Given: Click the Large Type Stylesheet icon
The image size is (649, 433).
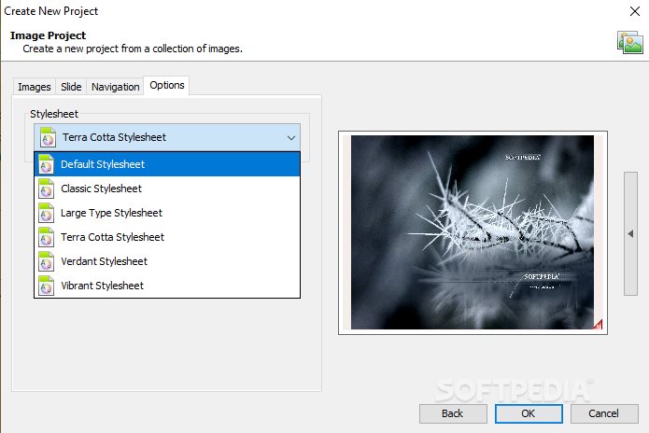Looking at the screenshot, I should coord(46,213).
